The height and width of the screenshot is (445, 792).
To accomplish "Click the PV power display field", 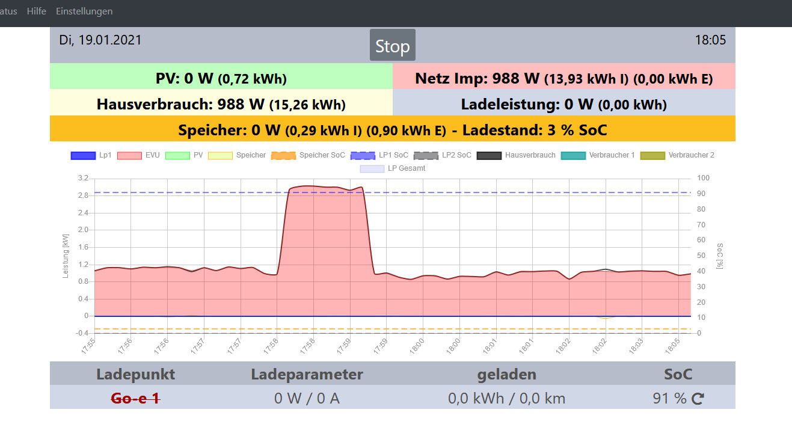I will coord(221,78).
